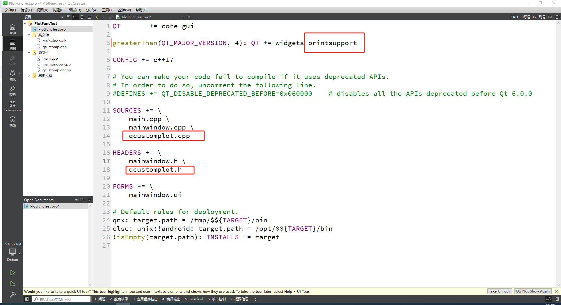Image resolution: width=561 pixels, height=305 pixels.
Task: Open Help (帮助) mode in sidebar
Action: click(x=13, y=121)
